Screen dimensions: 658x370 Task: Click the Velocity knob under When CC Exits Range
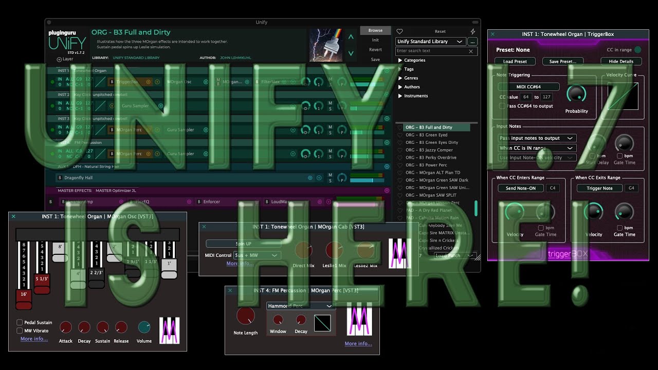coord(594,212)
